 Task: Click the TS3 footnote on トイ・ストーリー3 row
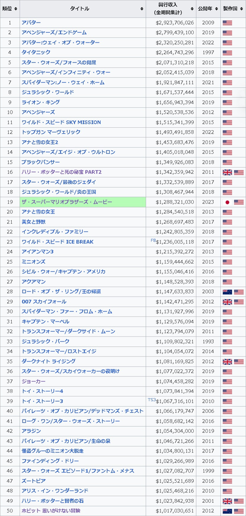[152, 400]
